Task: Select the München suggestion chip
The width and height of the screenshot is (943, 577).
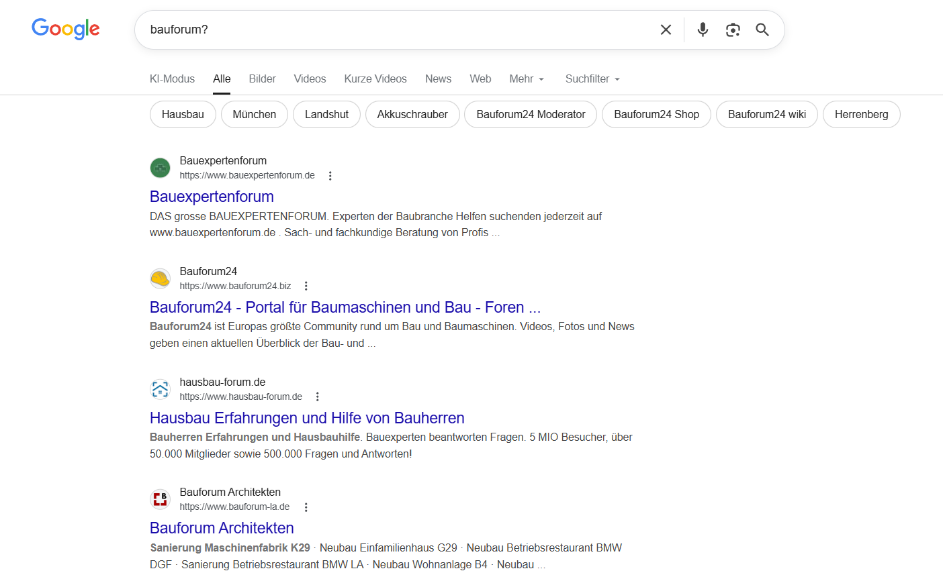Action: pos(255,114)
